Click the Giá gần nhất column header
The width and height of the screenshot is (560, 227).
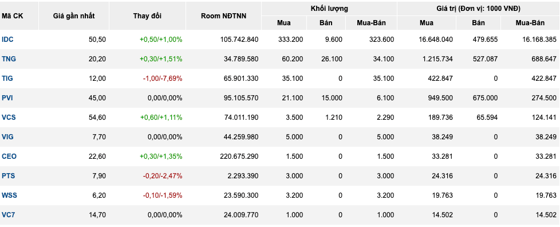74,16
